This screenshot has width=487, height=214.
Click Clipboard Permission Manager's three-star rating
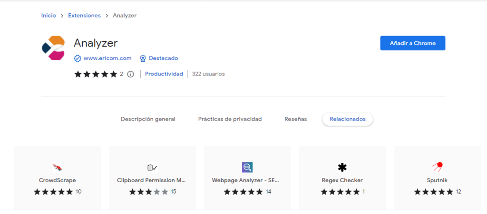pos(149,192)
